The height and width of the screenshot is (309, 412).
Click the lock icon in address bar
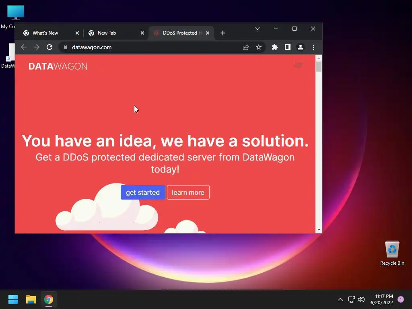[x=66, y=47]
